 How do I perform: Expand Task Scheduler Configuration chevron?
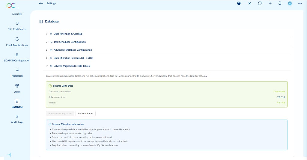[47, 42]
